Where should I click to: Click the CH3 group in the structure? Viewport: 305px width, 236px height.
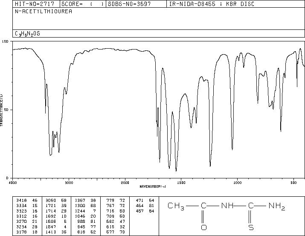[176, 206]
